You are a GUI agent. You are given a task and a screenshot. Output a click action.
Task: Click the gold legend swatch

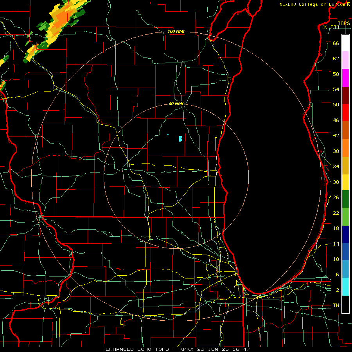click(345, 165)
